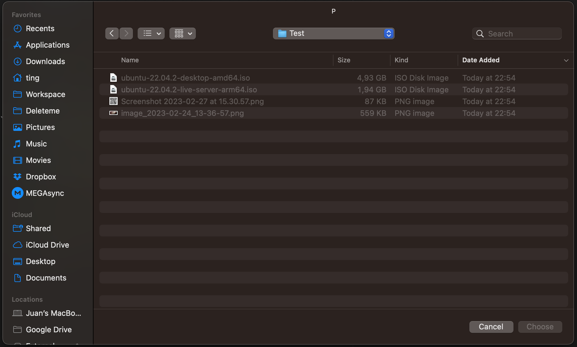Toggle Date Added sort order chevron

566,60
